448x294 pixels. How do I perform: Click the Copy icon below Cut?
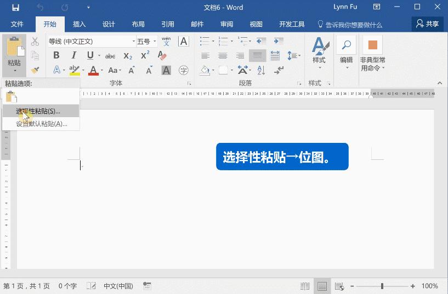coord(35,56)
